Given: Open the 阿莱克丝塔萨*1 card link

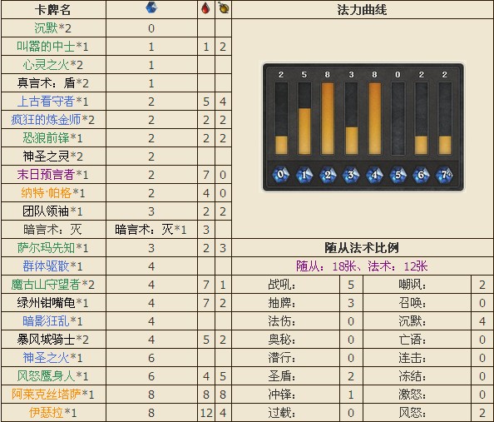Looking at the screenshot, I should [52, 395].
